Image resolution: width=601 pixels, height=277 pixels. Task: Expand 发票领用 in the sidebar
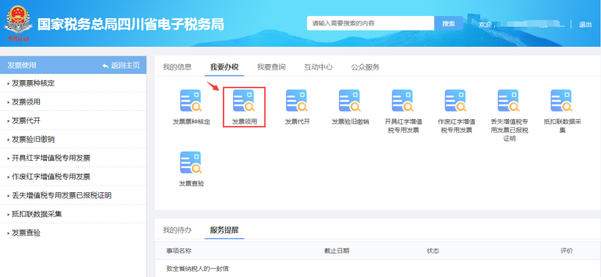[73, 101]
